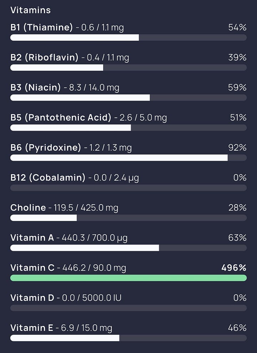The width and height of the screenshot is (257, 353).
Task: Tap the Vitamins section heading
Action: 30,10
